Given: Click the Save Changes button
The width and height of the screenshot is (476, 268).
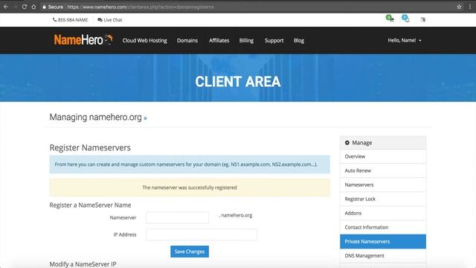Looking at the screenshot, I should 190,252.
